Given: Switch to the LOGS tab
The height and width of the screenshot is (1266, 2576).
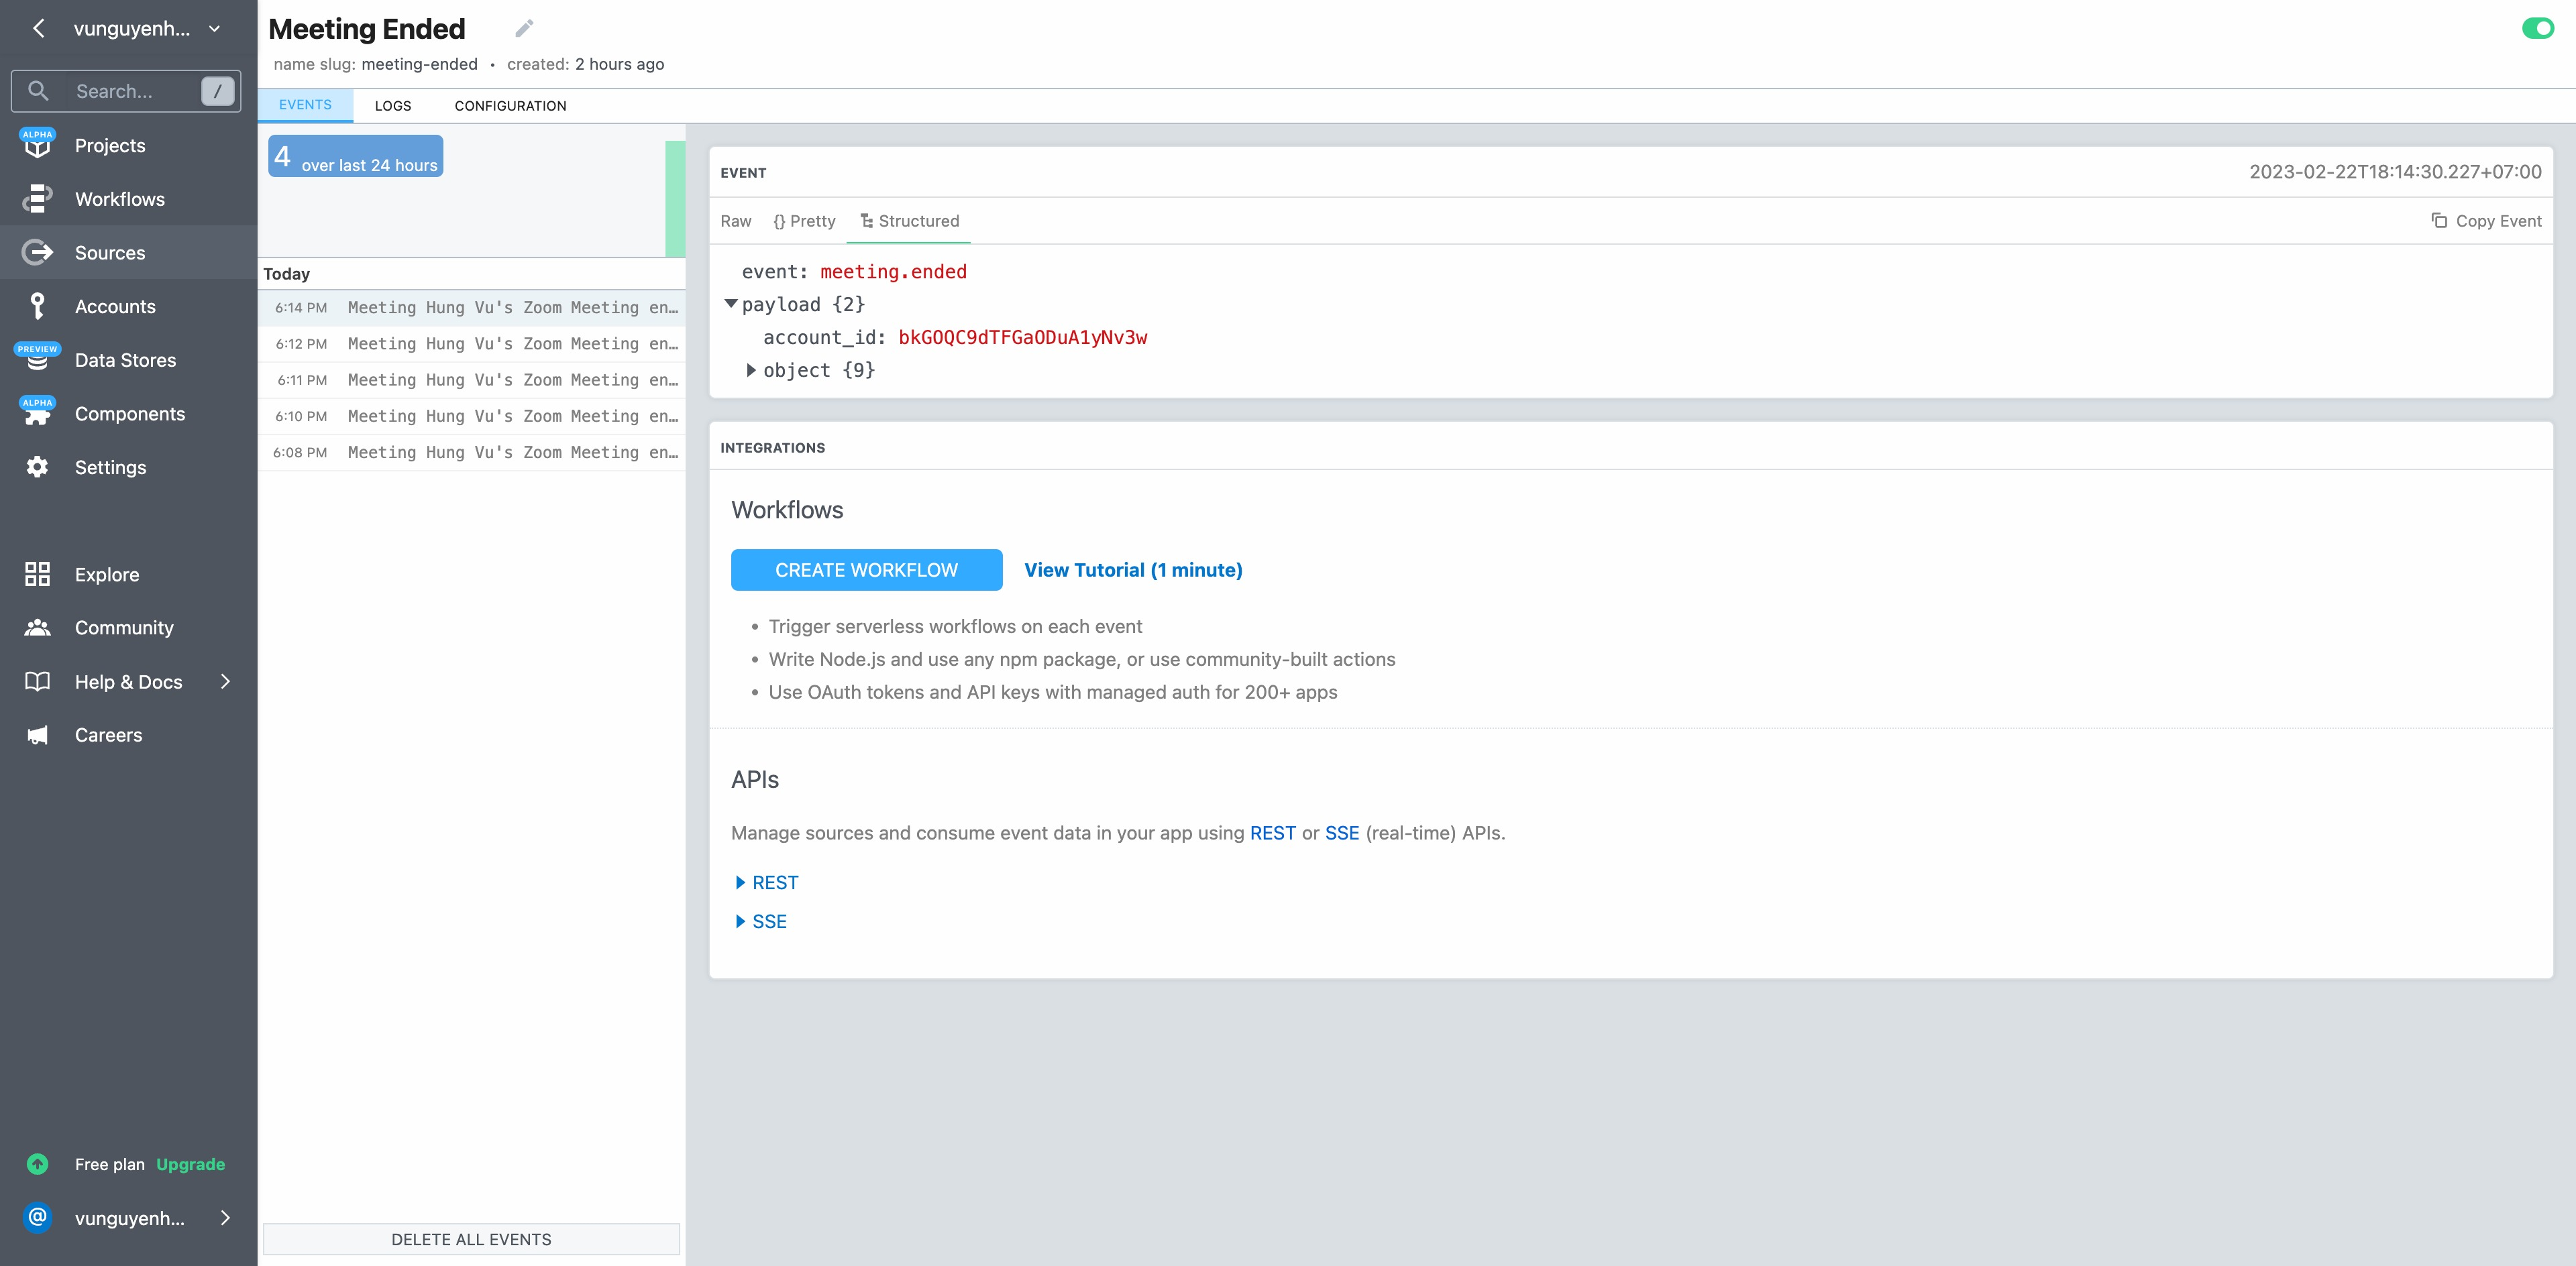Looking at the screenshot, I should 393,105.
